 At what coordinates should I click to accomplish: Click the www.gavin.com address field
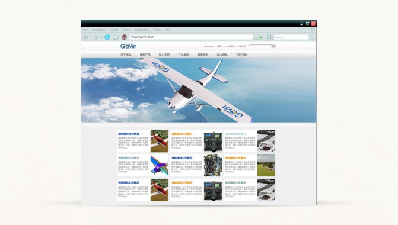click(192, 37)
